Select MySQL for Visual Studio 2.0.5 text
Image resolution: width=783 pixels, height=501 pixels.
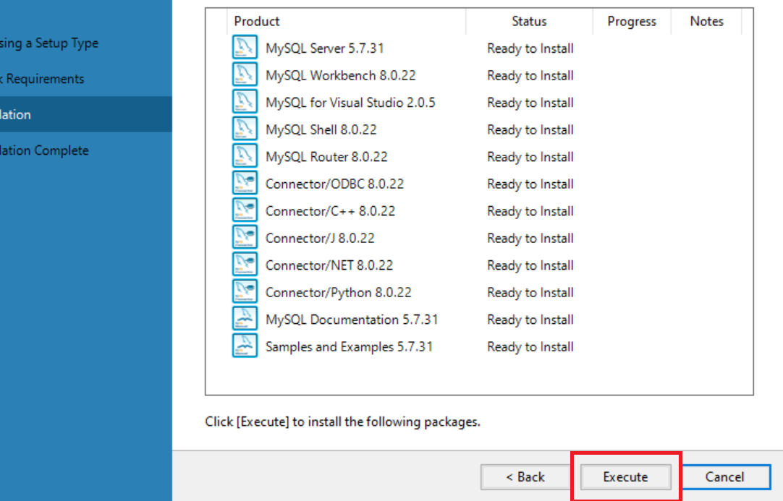click(x=350, y=102)
